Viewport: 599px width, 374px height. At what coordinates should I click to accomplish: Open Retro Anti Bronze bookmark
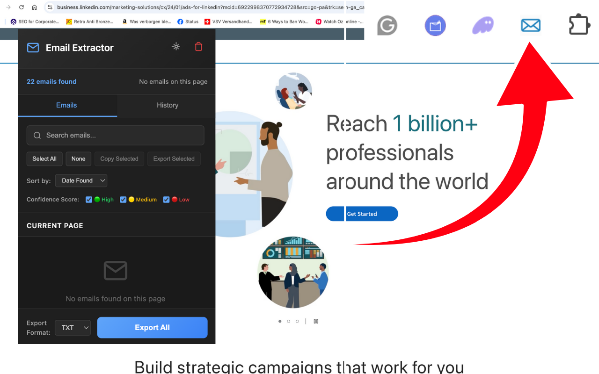(90, 22)
